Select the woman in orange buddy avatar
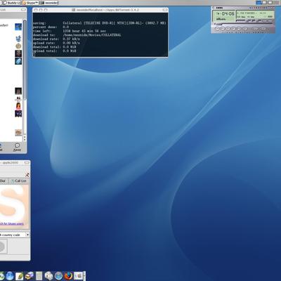 (18, 106)
